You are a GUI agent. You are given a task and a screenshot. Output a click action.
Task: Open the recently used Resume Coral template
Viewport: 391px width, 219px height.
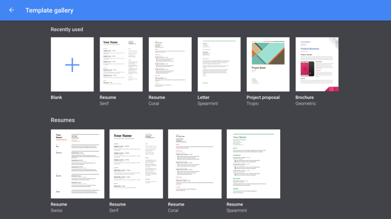170,64
